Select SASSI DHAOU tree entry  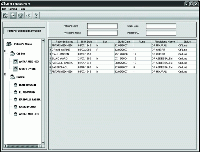(27, 107)
